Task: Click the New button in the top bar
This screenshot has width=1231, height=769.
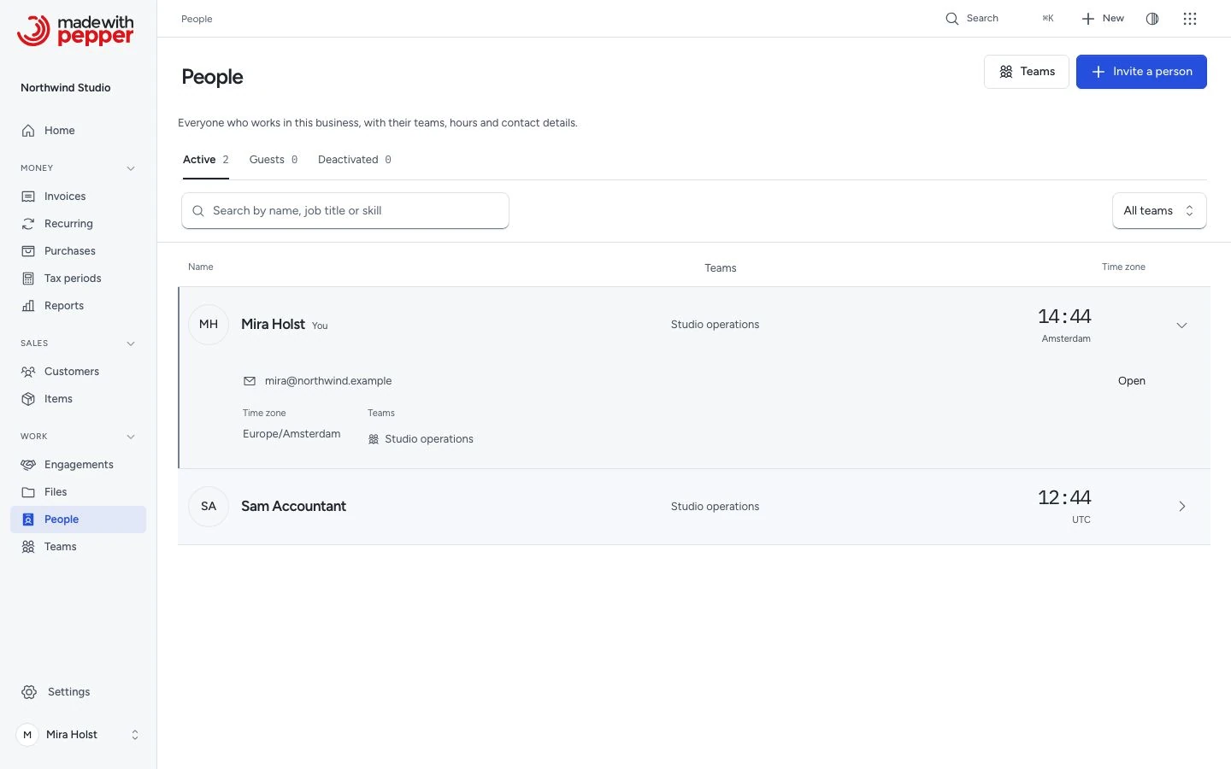Action: [x=1103, y=19]
